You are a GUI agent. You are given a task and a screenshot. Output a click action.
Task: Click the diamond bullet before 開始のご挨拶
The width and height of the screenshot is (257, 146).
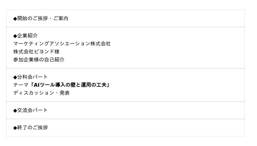(15, 19)
